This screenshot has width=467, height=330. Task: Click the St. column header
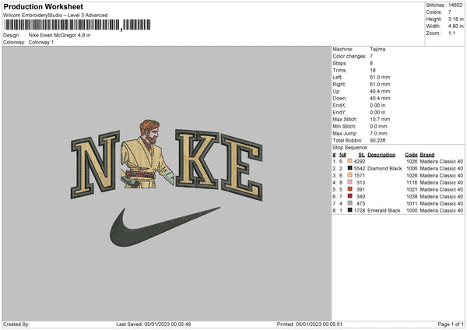[x=362, y=155]
